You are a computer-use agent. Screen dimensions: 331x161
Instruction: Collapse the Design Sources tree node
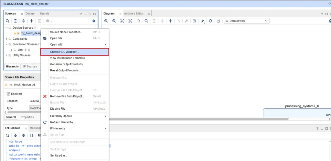[6, 28]
